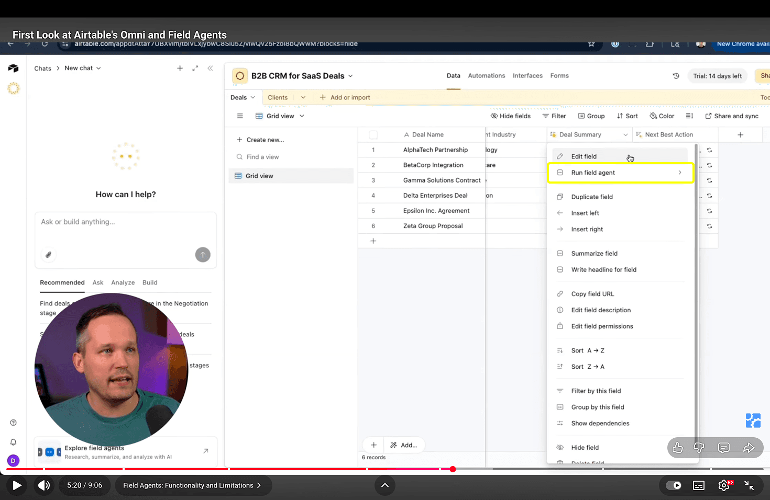Attach a file with paperclip icon
Image resolution: width=770 pixels, height=500 pixels.
coord(48,255)
